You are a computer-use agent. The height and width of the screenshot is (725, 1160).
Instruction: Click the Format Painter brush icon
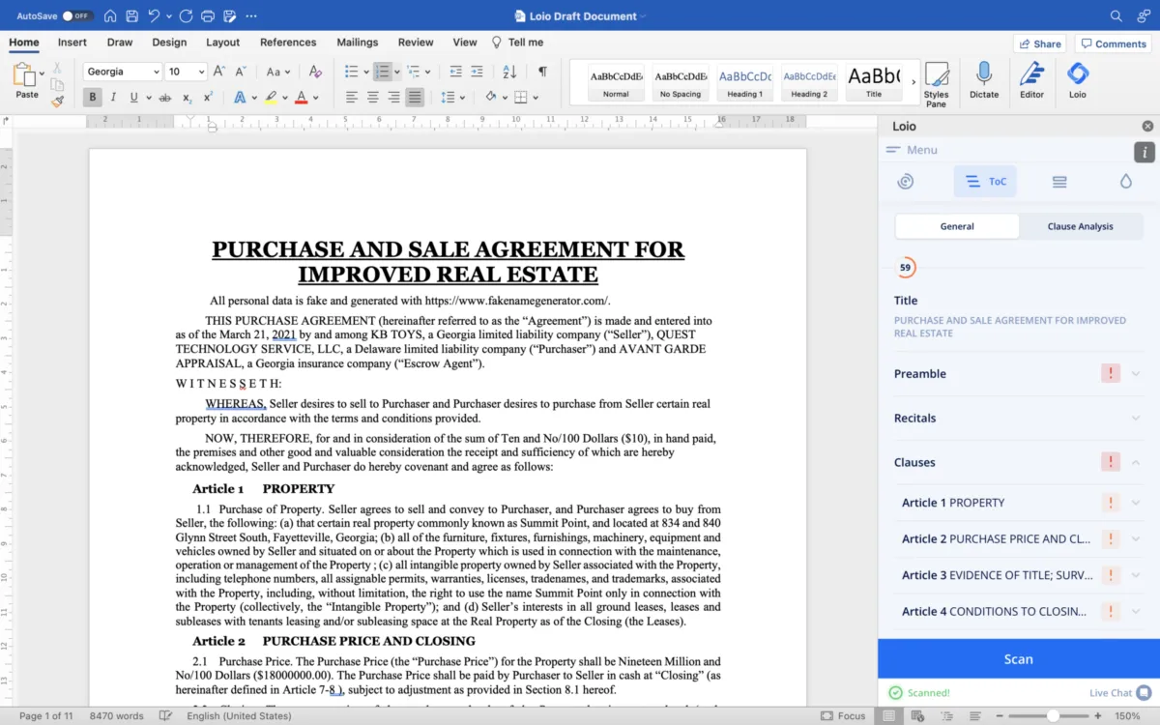pyautogui.click(x=57, y=100)
